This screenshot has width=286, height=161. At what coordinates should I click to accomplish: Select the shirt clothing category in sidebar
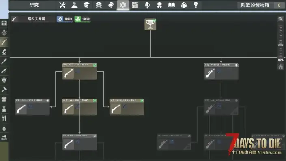pyautogui.click(x=4, y=99)
